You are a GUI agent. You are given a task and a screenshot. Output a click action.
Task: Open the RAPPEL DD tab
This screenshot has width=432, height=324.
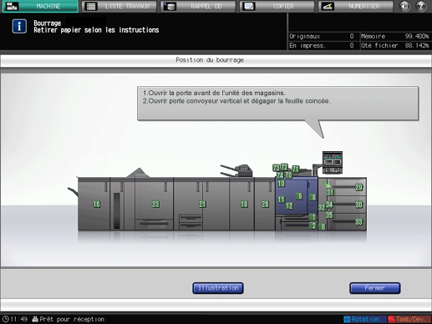click(x=198, y=6)
